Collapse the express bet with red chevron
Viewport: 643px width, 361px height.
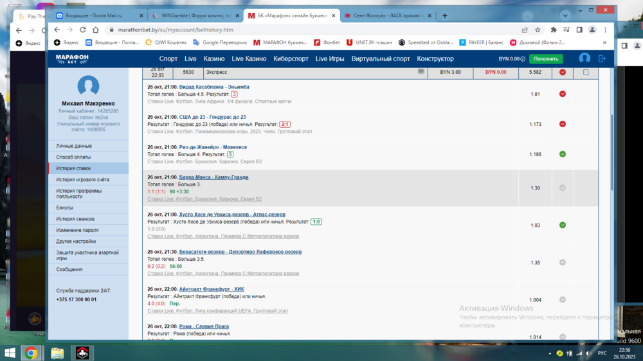point(563,73)
